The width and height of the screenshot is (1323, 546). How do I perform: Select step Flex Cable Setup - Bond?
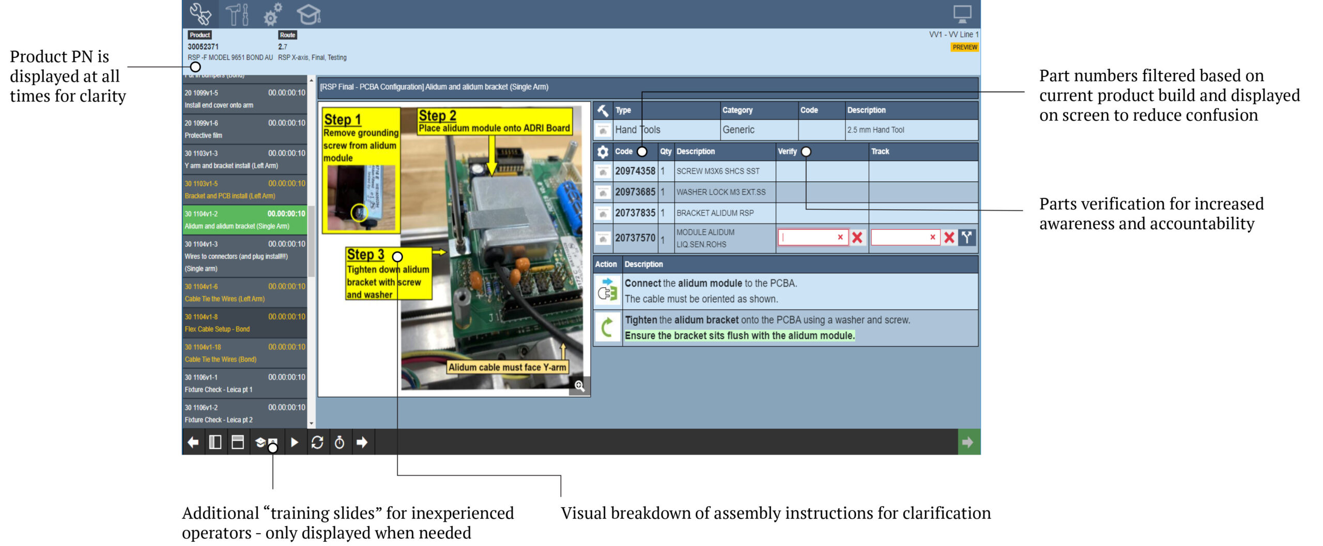[x=244, y=323]
